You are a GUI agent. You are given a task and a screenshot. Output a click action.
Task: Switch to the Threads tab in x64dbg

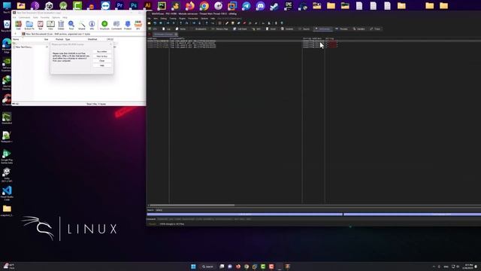[x=341, y=29]
